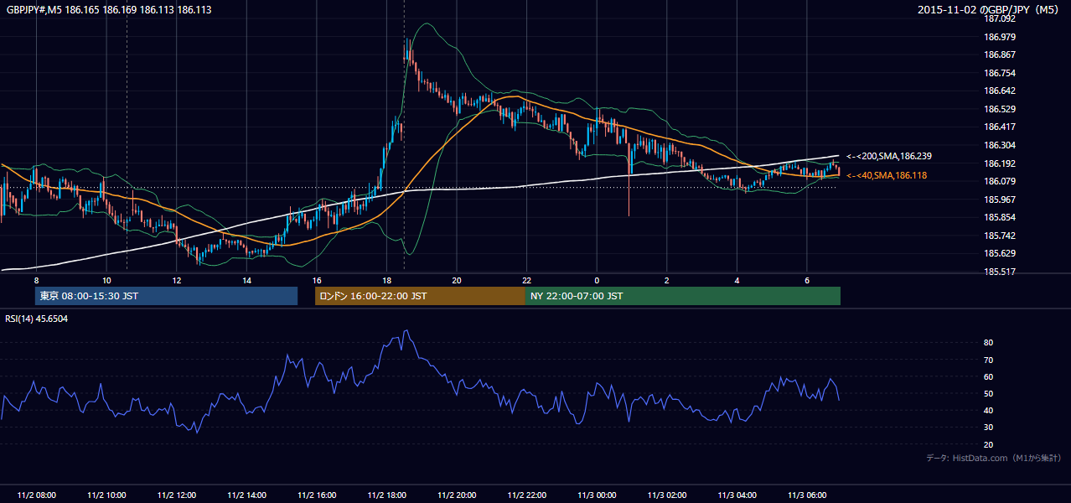The image size is (1071, 503).
Task: Click price axis label 186.642
Action: tap(998, 91)
